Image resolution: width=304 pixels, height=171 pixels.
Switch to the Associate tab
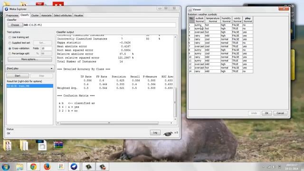point(47,15)
